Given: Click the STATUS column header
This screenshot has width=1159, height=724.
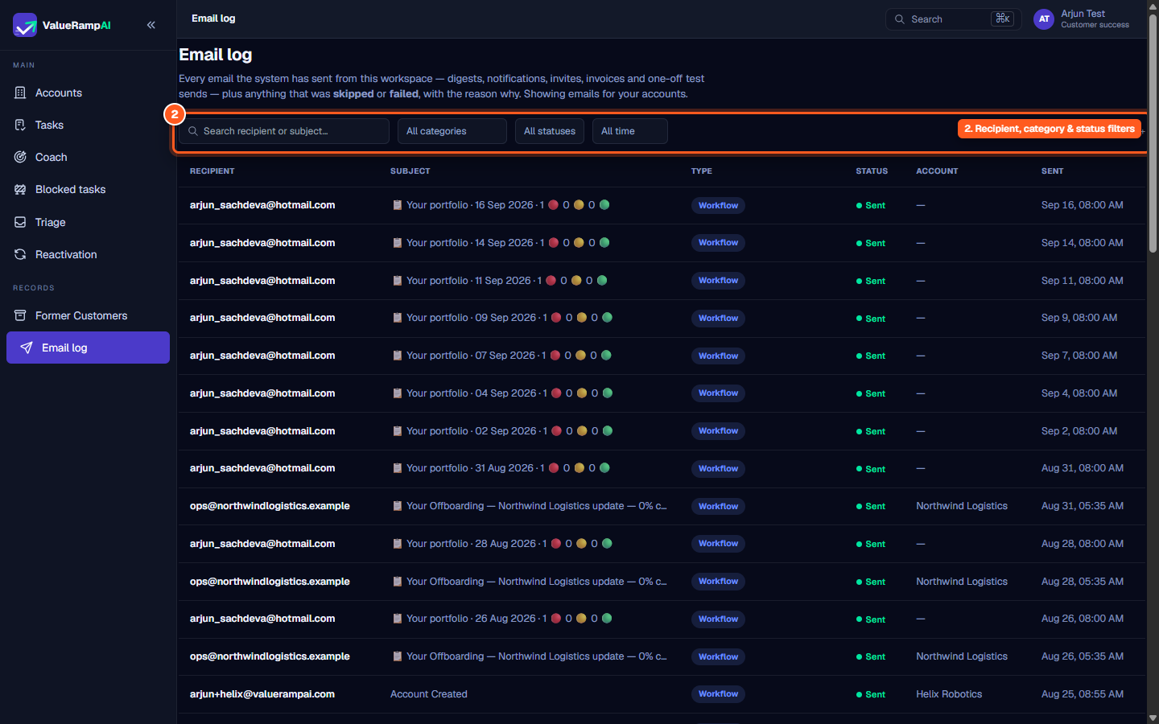Looking at the screenshot, I should [x=872, y=171].
